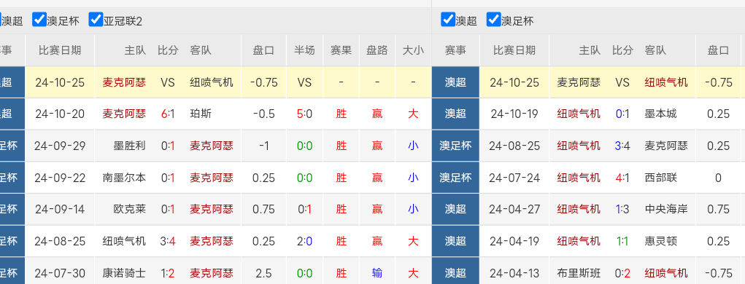Select the date 24-04-27
Screen dimensions: 745x284
[x=514, y=209]
